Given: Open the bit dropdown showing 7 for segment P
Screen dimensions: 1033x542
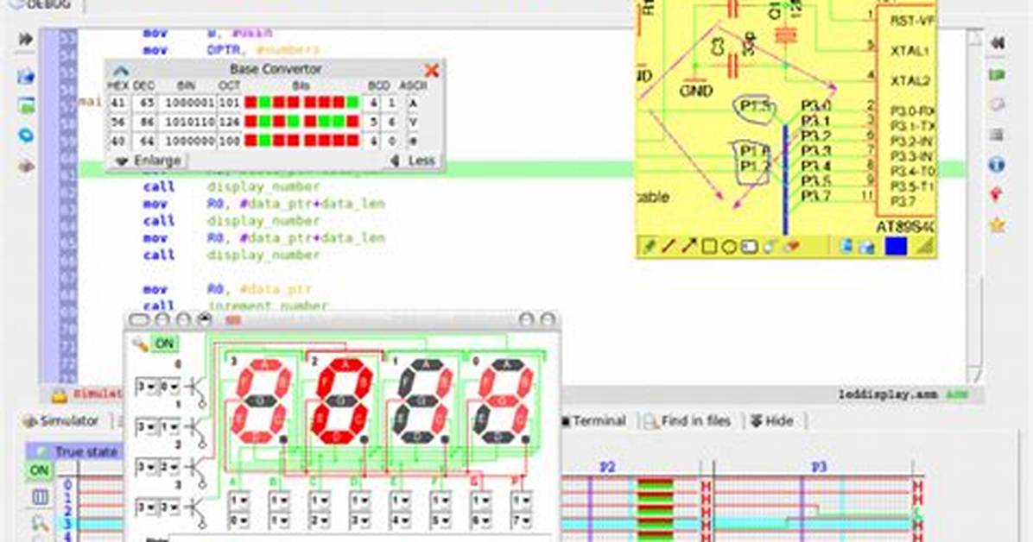Looking at the screenshot, I should (521, 520).
